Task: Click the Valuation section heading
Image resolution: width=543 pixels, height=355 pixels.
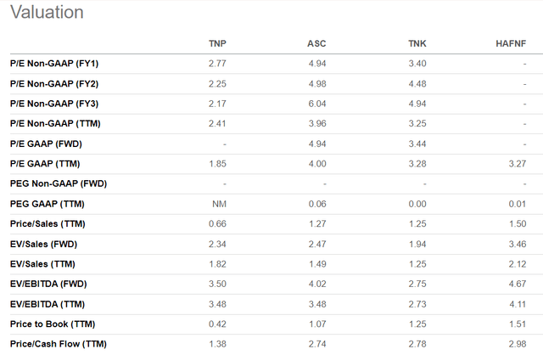Action: [48, 12]
